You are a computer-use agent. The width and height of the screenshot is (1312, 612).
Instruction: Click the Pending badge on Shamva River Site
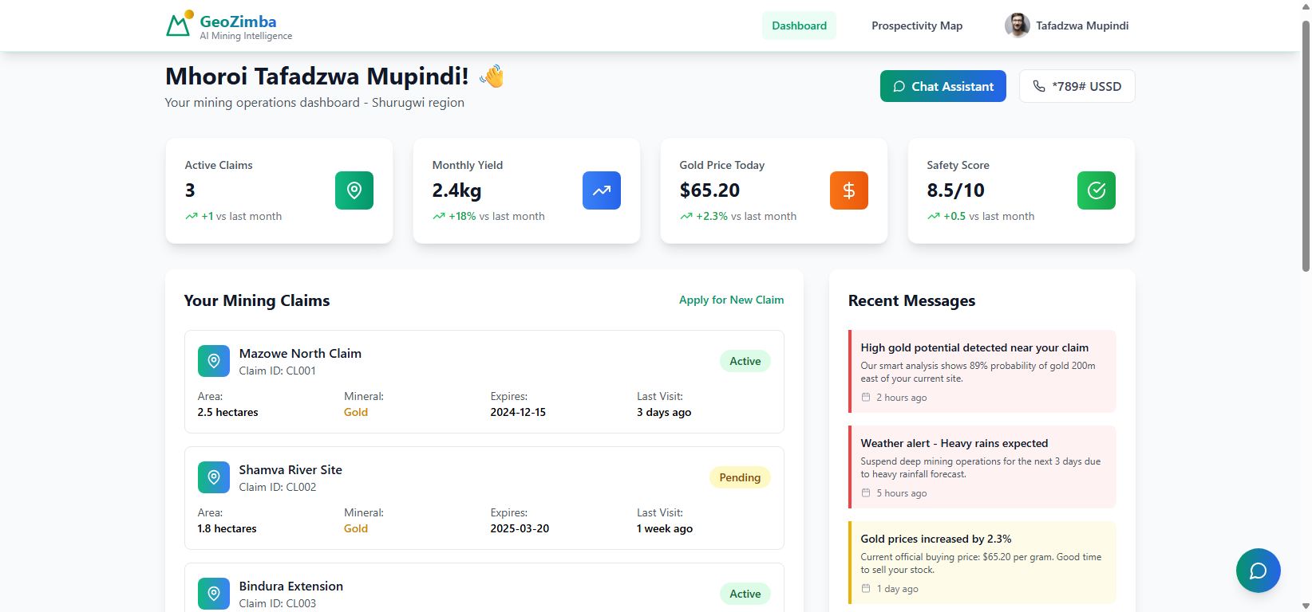coord(740,477)
